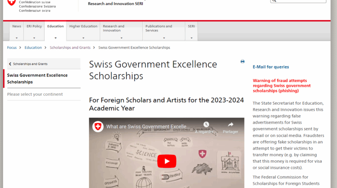Click the search magnifier icon

pyautogui.click(x=274, y=1)
